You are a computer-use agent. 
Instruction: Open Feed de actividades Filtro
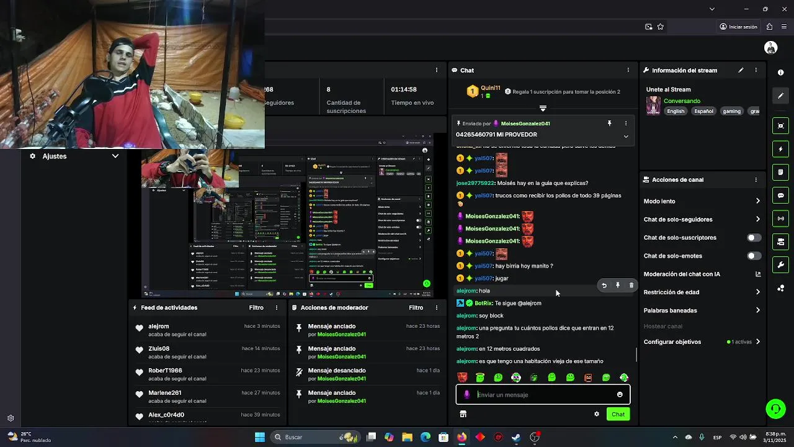tap(256, 308)
